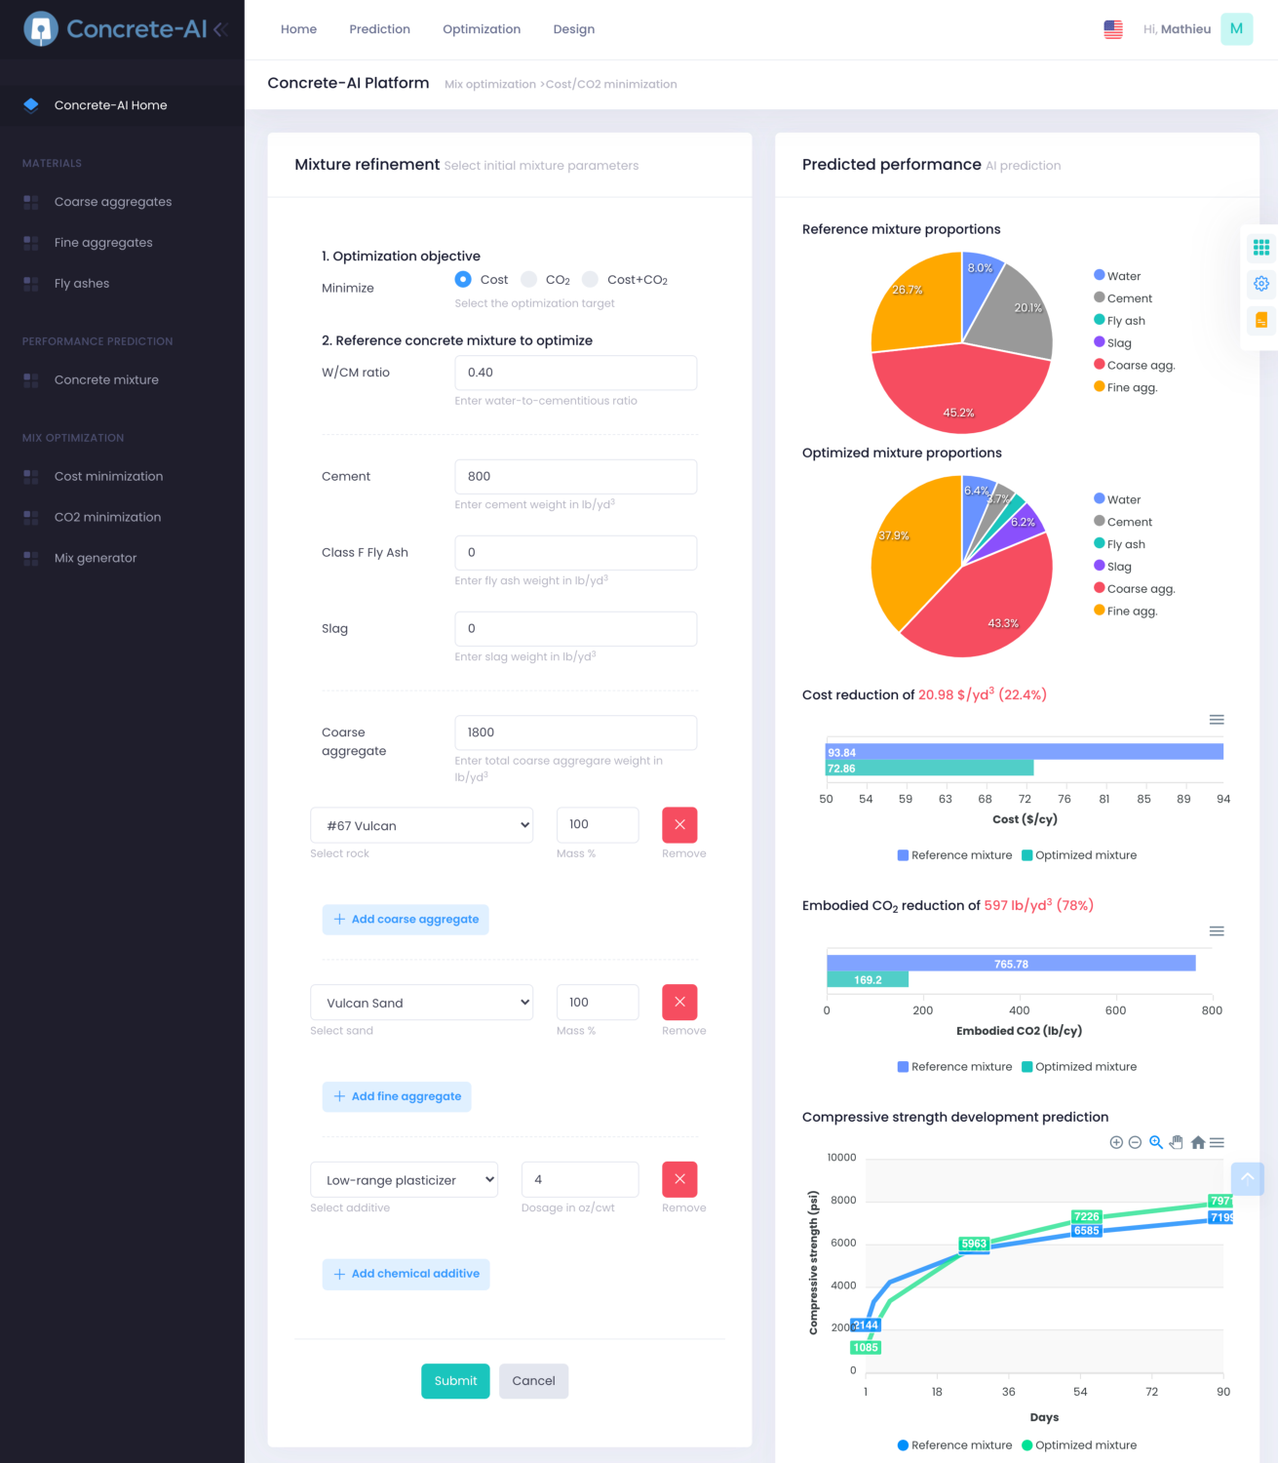Click the plasticizer dosage input field

point(580,1179)
